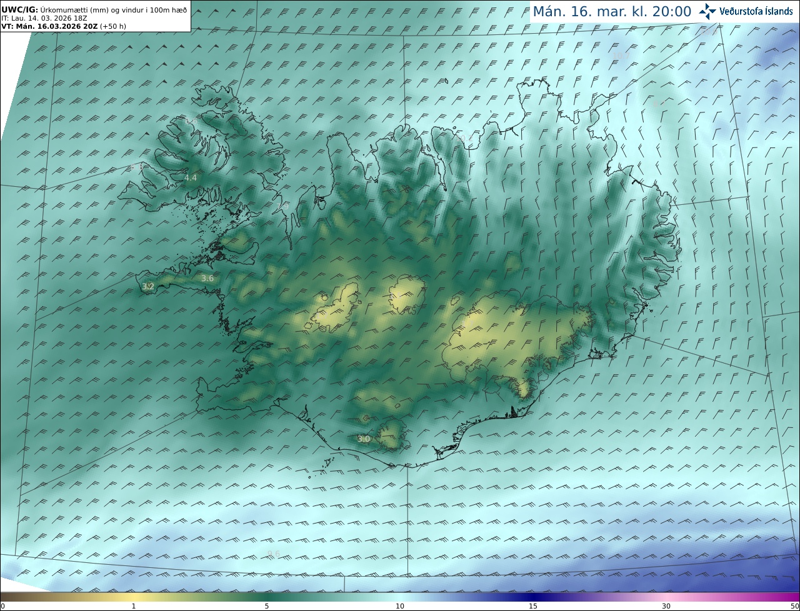Screen dimensions: 800x611
Task: Click the 'Mán. 16. mar. kl. 20:00' header
Action: coord(612,11)
